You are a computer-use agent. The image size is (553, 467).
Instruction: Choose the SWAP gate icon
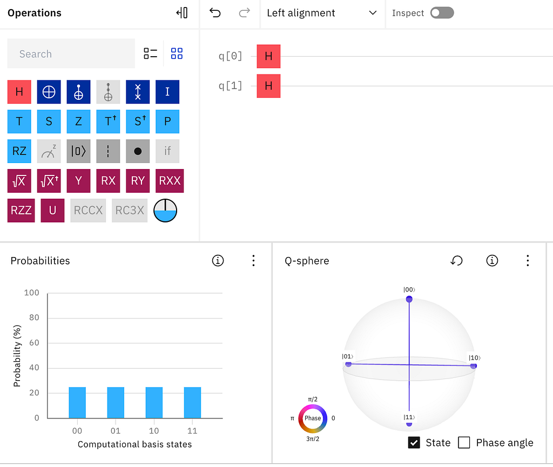138,92
